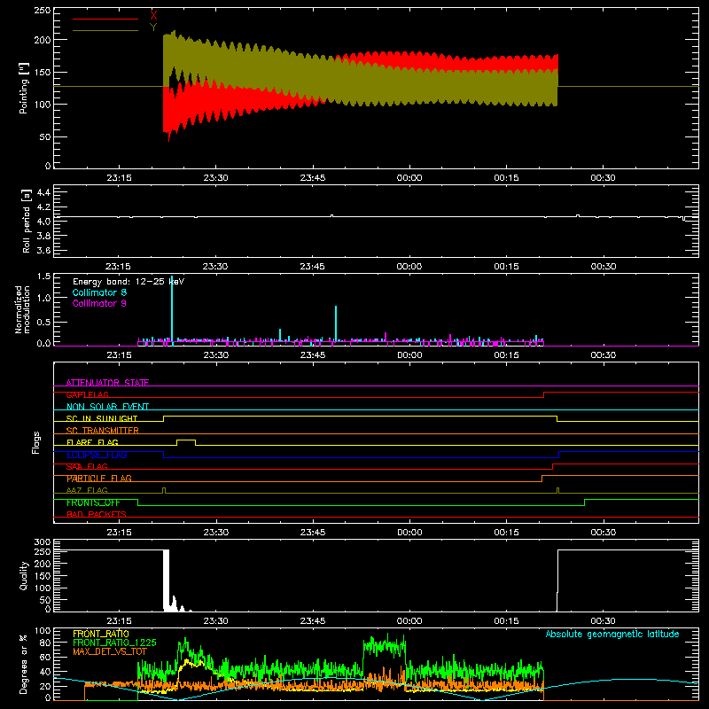Click the 'Energy band: 12-25 keV' annotation
709x709 pixels.
129,282
